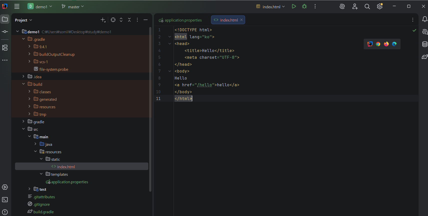Start debugging with the bug icon
The width and height of the screenshot is (428, 216).
(304, 6)
